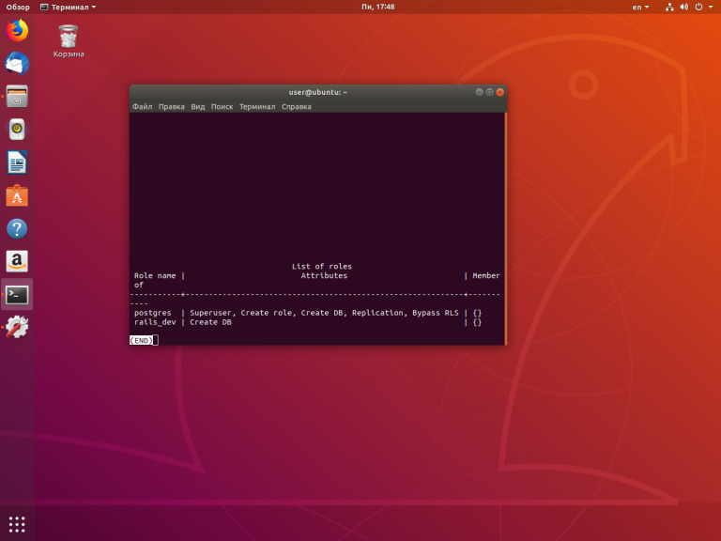
Task: Open the Справка menu
Action: 296,107
